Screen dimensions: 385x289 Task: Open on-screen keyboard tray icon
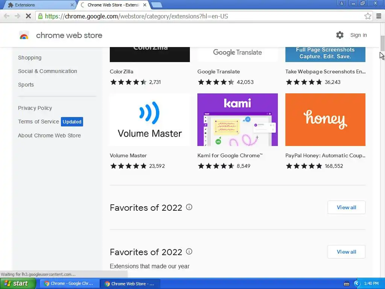346,284
